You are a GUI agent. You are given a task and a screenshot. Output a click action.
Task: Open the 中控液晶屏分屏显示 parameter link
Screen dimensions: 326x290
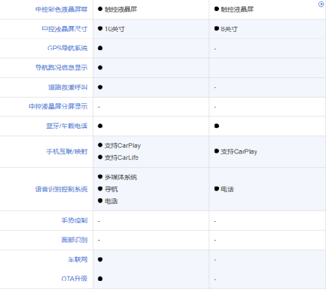pyautogui.click(x=58, y=107)
